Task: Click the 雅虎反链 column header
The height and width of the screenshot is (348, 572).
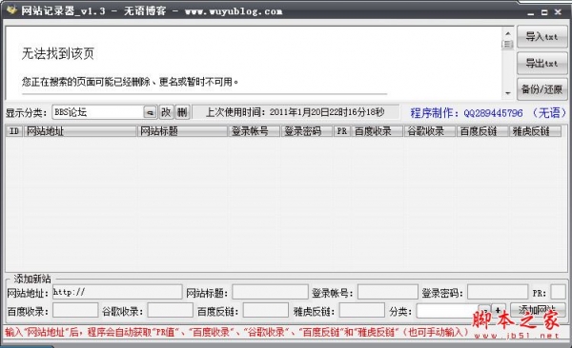Action: click(x=535, y=131)
